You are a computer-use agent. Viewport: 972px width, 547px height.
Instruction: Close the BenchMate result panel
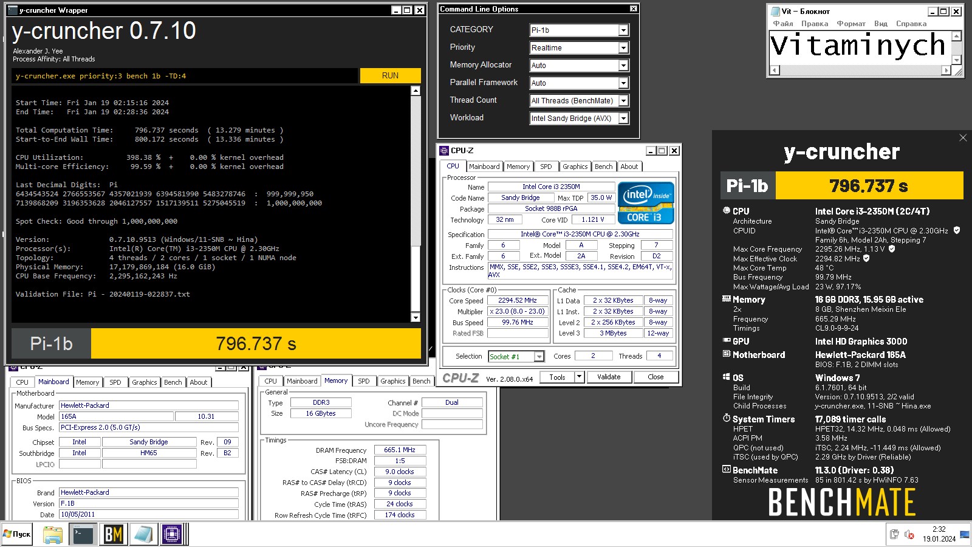[963, 138]
